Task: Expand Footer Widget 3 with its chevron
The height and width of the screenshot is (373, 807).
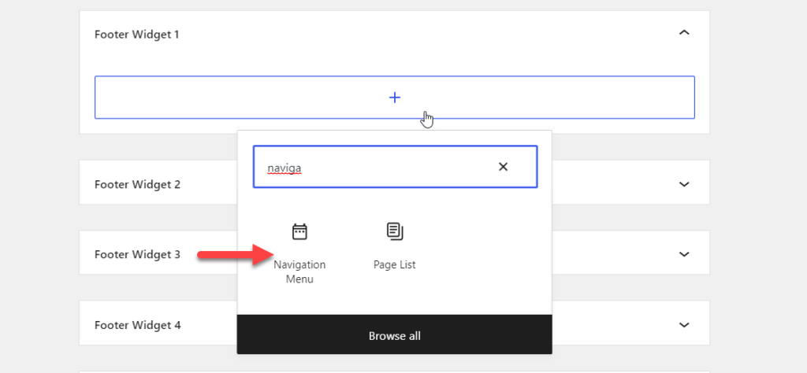Action: pos(684,254)
